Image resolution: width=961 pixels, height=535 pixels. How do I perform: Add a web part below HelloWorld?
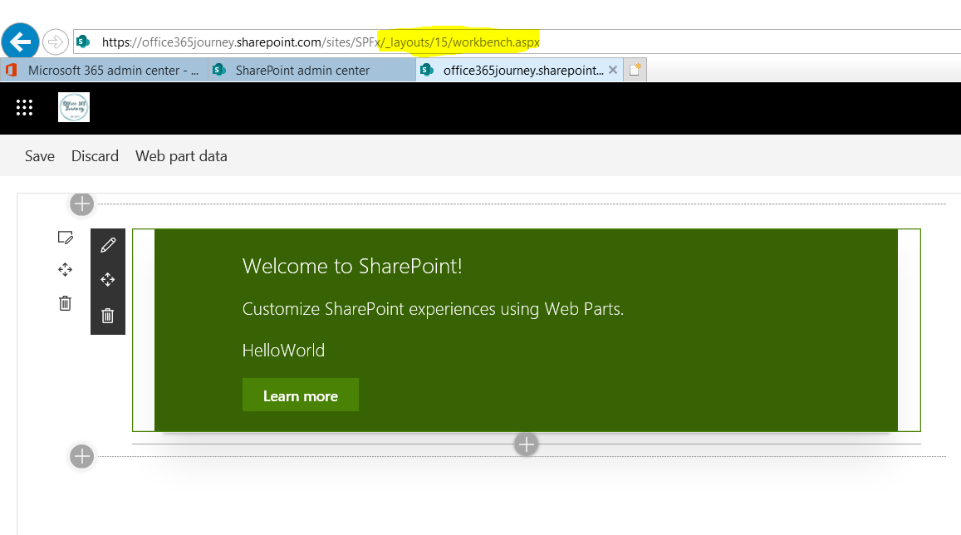coord(527,444)
